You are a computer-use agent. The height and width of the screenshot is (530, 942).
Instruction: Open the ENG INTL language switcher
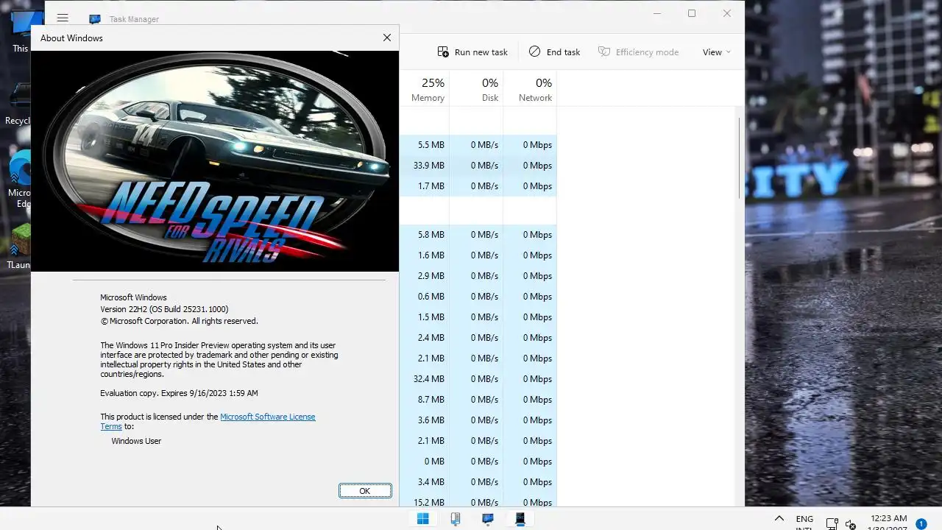pyautogui.click(x=804, y=524)
